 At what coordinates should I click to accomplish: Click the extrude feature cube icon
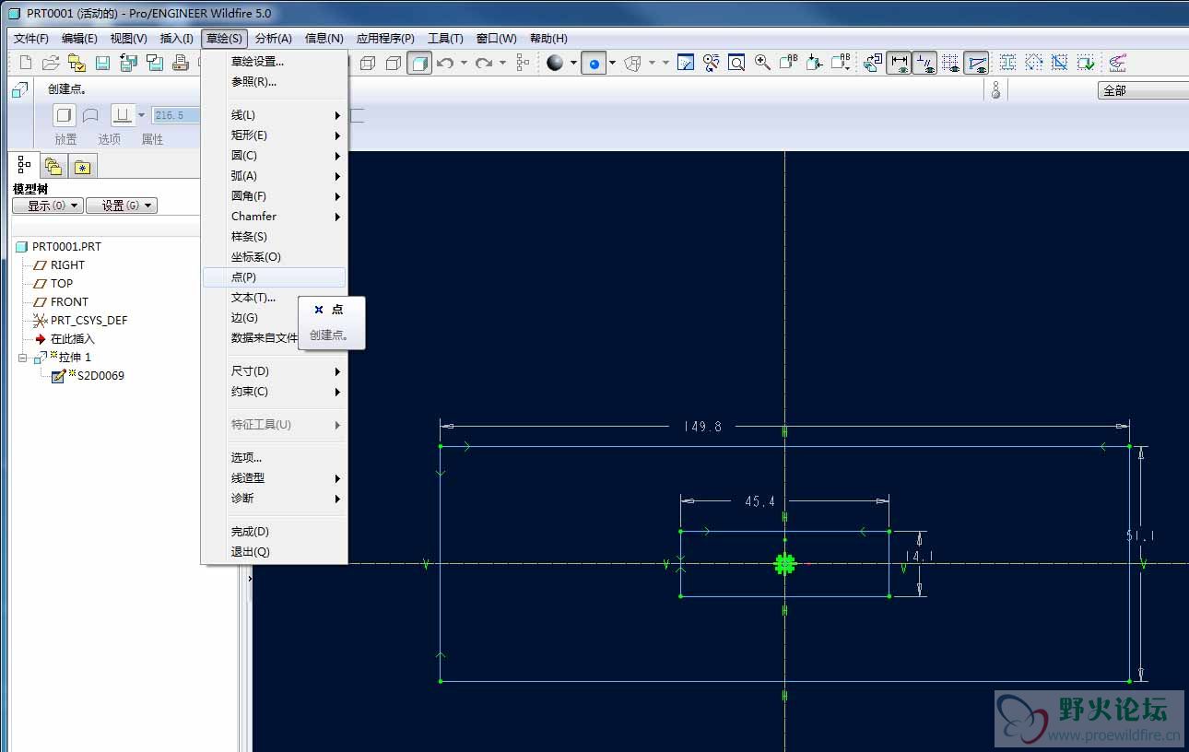coord(19,89)
